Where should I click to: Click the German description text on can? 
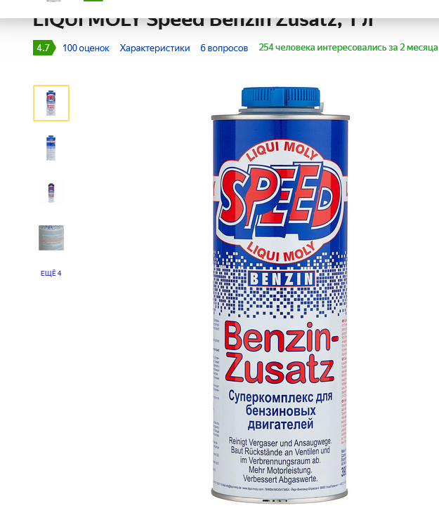click(280, 460)
